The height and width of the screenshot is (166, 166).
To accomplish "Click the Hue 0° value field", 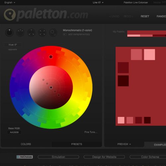I will click(13, 45).
